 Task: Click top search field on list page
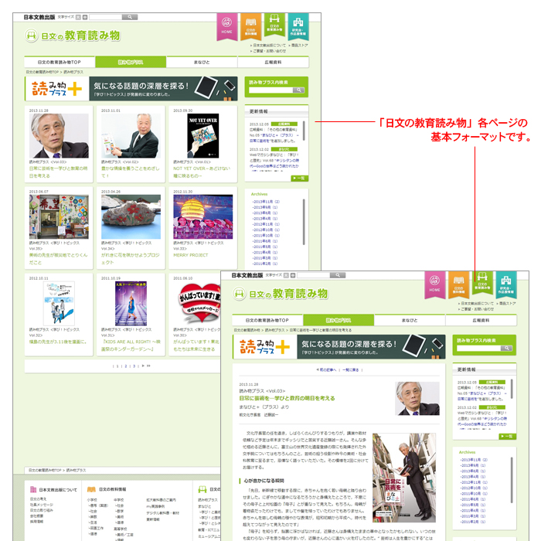[x=106, y=17]
